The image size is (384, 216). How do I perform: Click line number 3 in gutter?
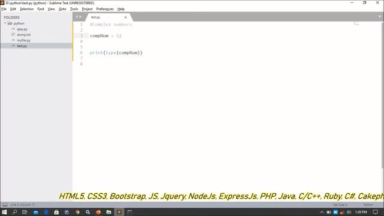pos(82,36)
